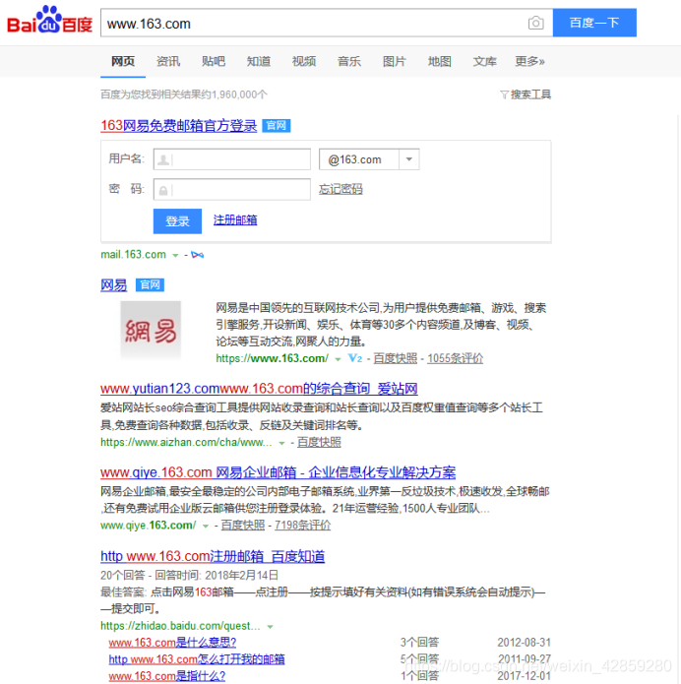Click the 官网 badge next to 网易 result
681x684 pixels.
pos(150,284)
